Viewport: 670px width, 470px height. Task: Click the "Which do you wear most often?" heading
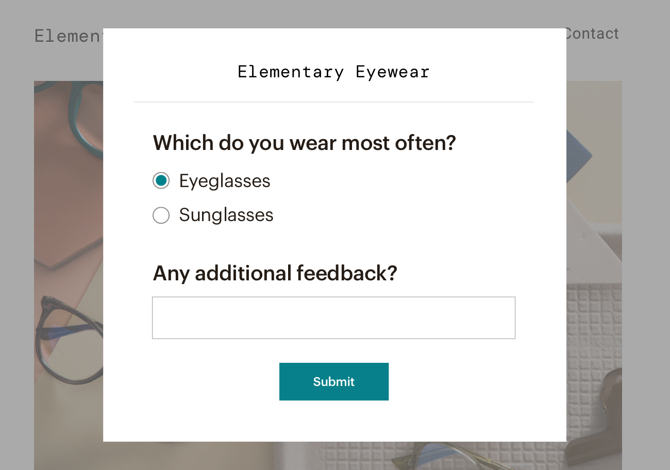point(304,143)
